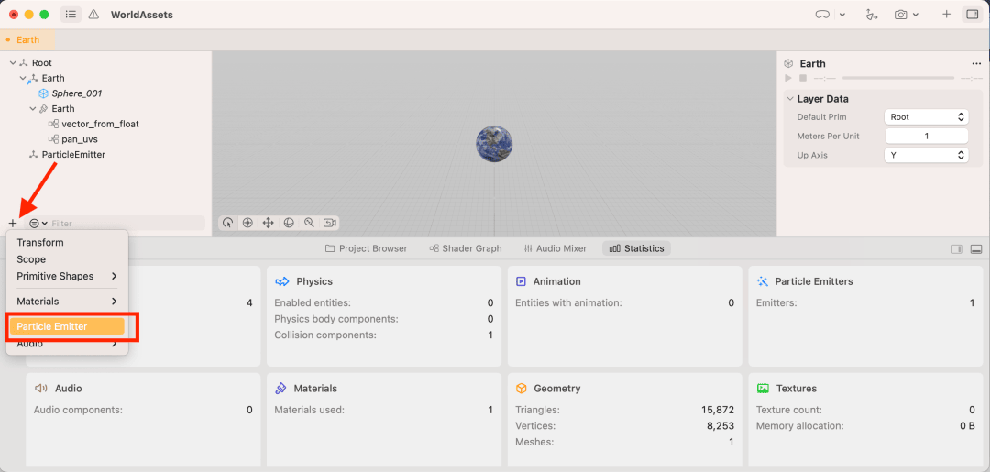
Task: Select the viewport zoom magnifier tool
Action: coord(309,223)
